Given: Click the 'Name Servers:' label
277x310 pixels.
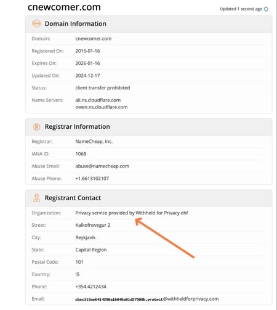Looking at the screenshot, I should click(47, 100).
